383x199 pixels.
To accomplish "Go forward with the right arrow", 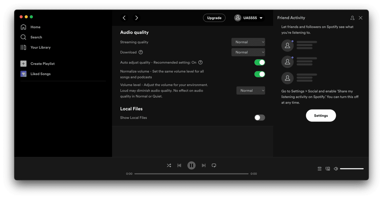I will coord(136,18).
